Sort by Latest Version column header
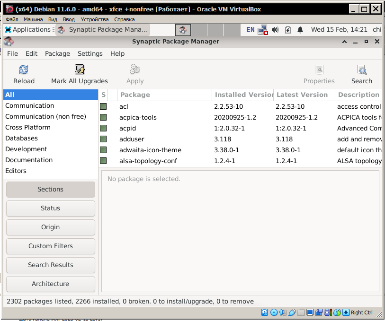Screen dimensions: 385x321 304,95
